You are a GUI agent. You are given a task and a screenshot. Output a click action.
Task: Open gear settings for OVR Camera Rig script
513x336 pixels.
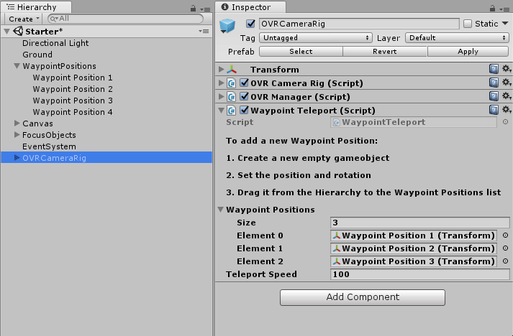507,83
